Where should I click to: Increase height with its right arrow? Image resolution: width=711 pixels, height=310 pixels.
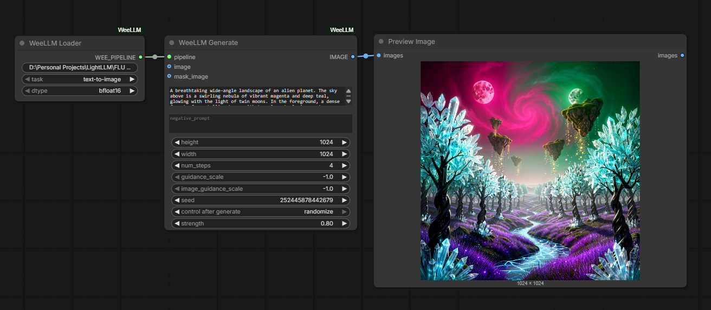344,143
